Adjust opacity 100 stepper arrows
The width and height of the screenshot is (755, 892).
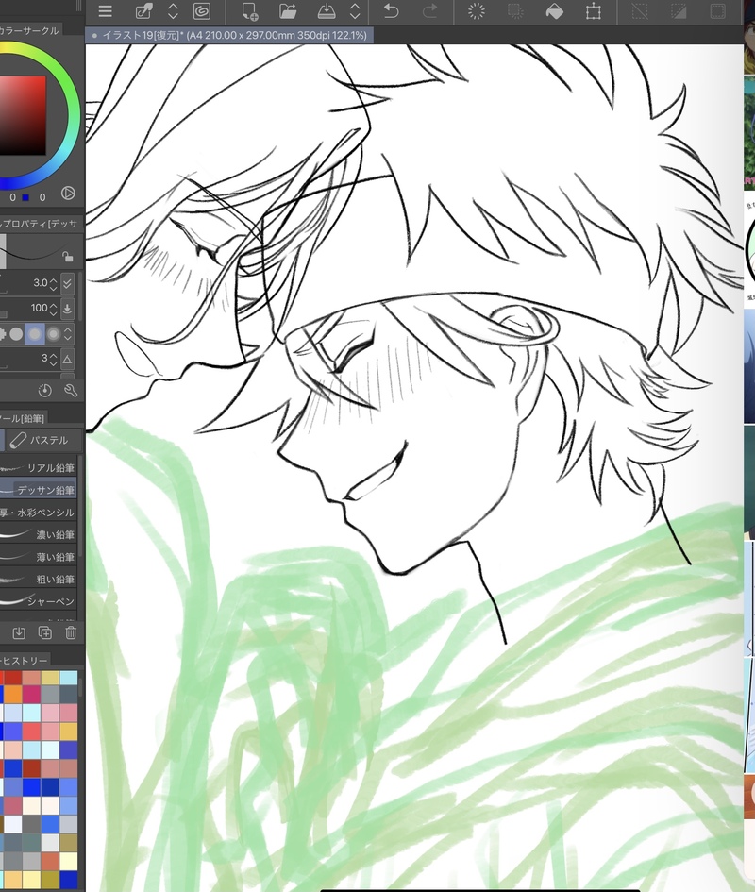tap(54, 309)
